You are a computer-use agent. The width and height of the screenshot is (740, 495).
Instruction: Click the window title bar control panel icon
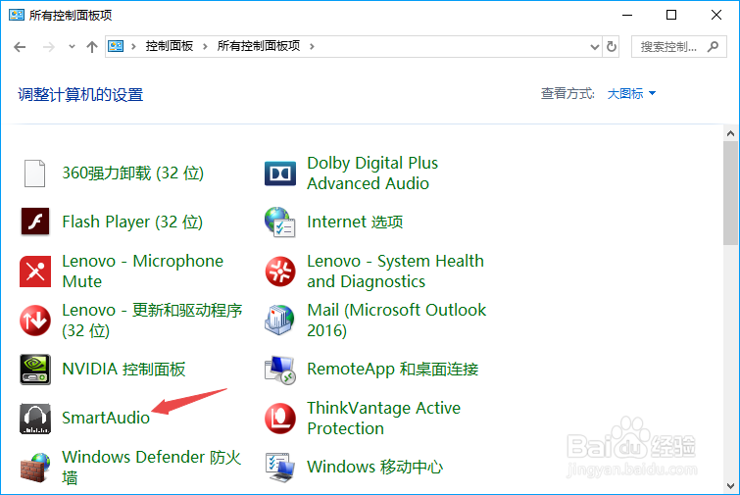(x=17, y=15)
